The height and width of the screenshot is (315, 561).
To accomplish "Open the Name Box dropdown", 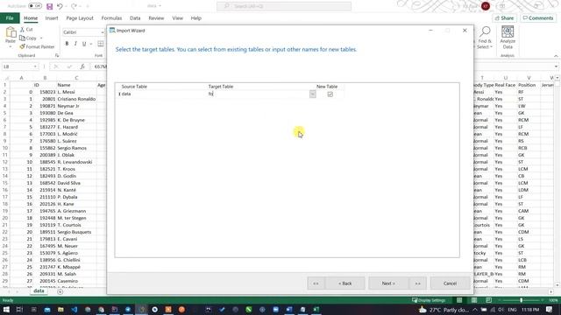I will 35,66.
